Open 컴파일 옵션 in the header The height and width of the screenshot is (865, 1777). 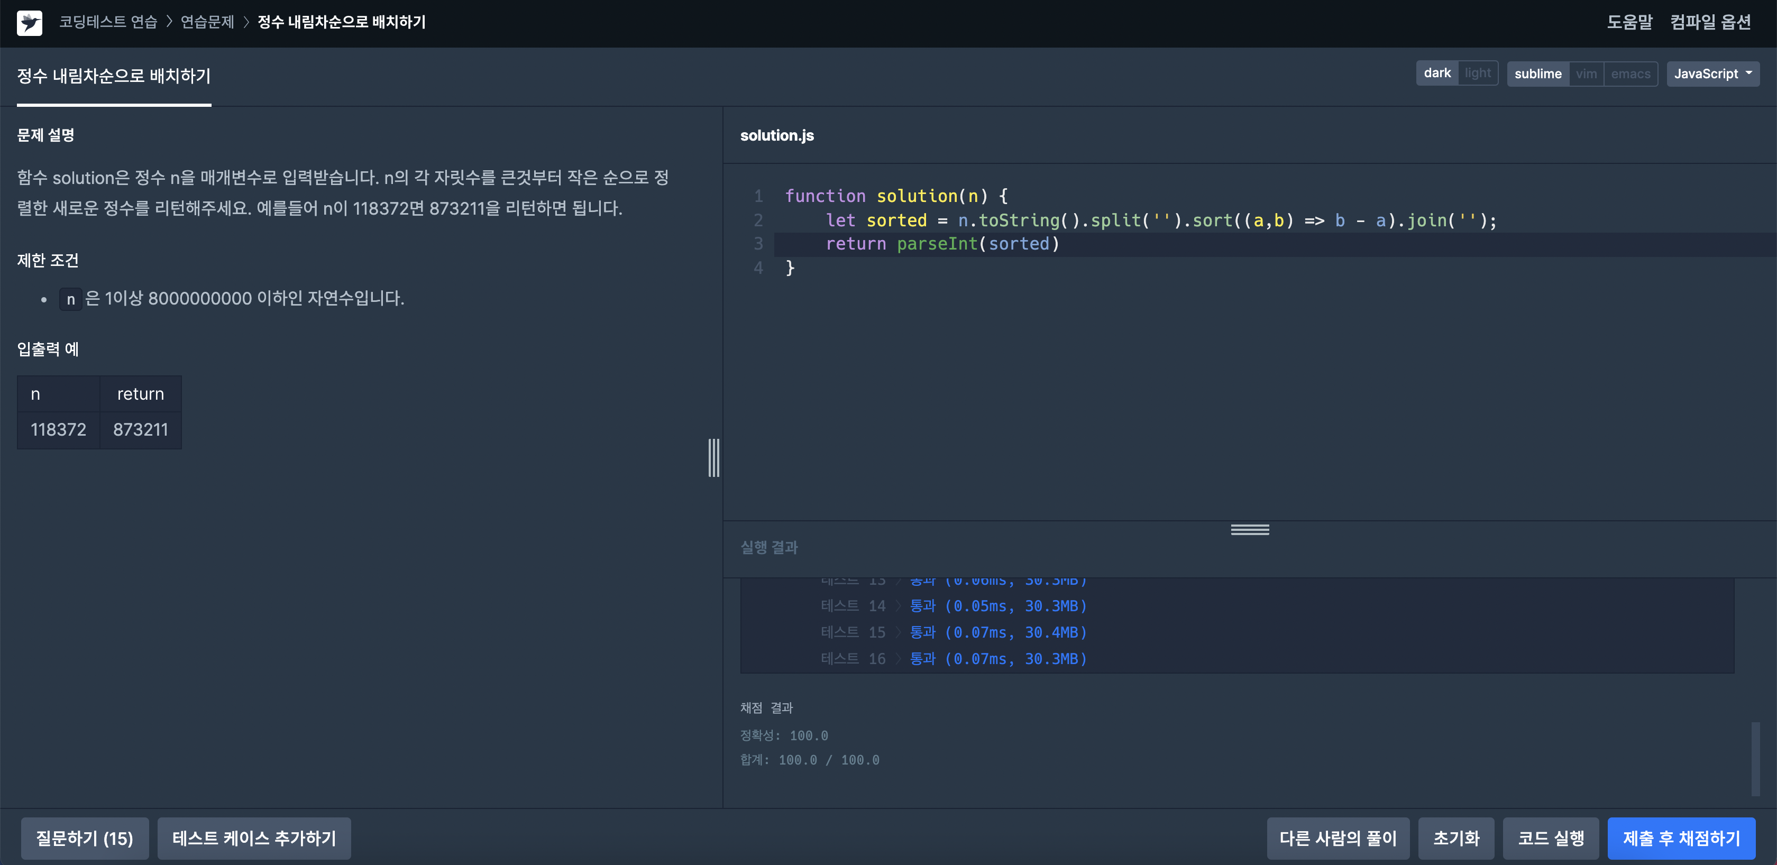(1710, 22)
